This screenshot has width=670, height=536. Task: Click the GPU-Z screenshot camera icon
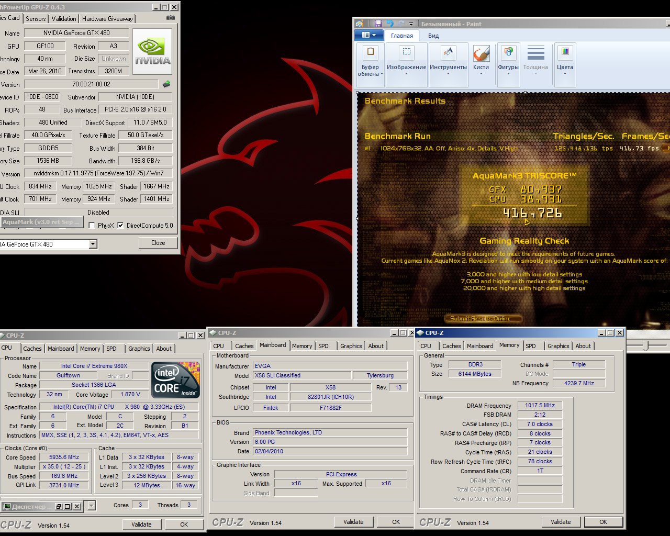171,18
